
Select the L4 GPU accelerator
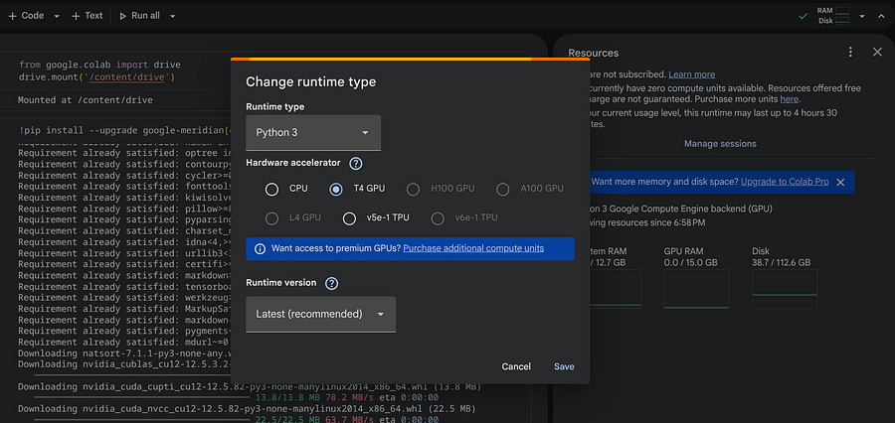tap(271, 218)
